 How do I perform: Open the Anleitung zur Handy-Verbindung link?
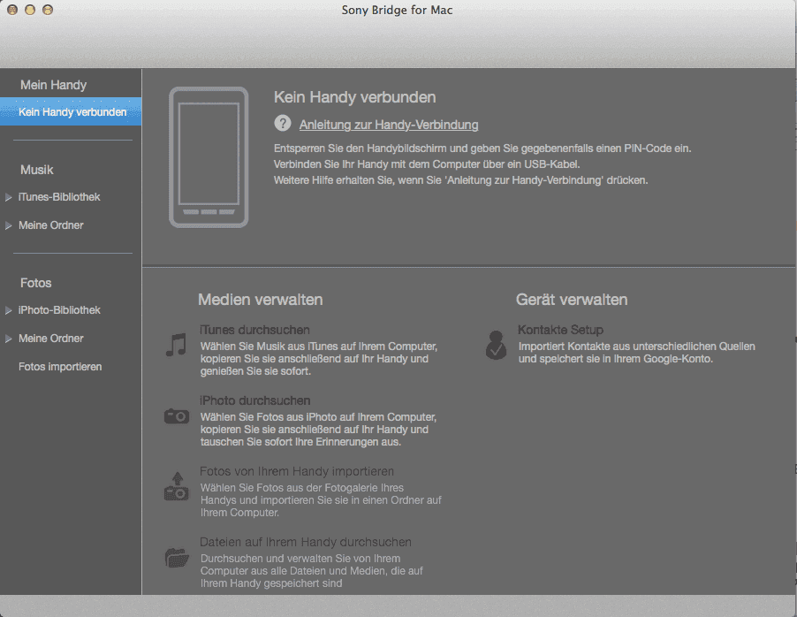tap(388, 125)
